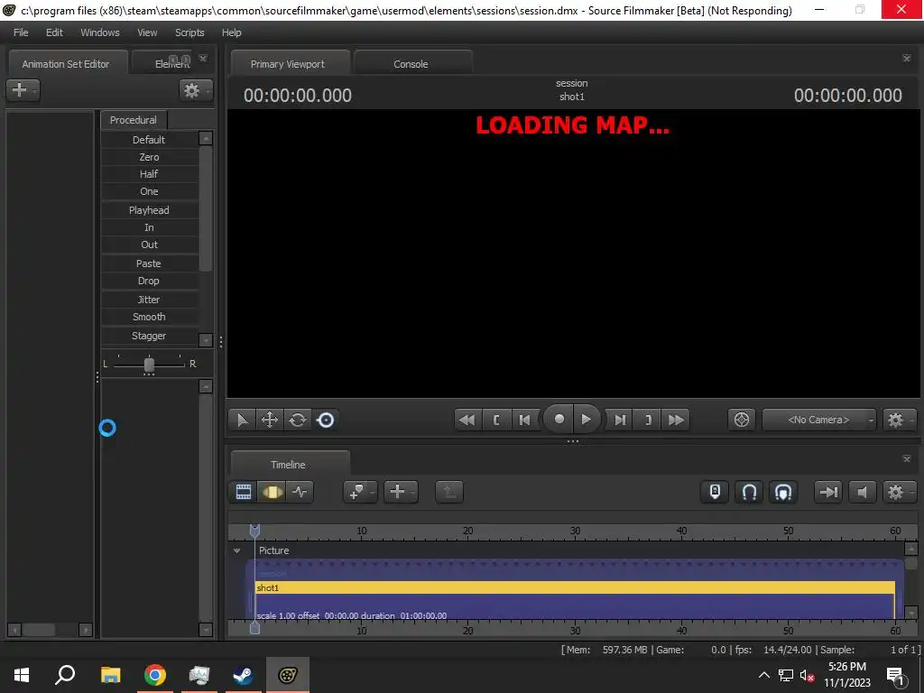
Task: Click the rewind playback button
Action: click(467, 420)
